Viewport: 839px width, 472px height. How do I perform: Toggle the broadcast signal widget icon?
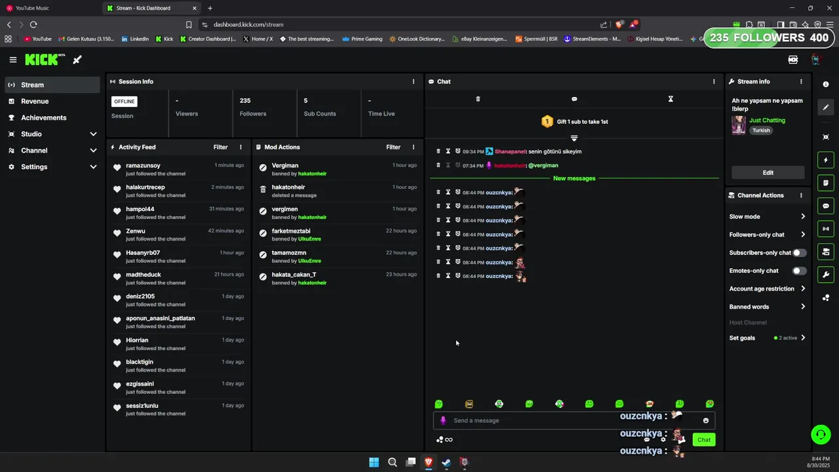pos(826,229)
